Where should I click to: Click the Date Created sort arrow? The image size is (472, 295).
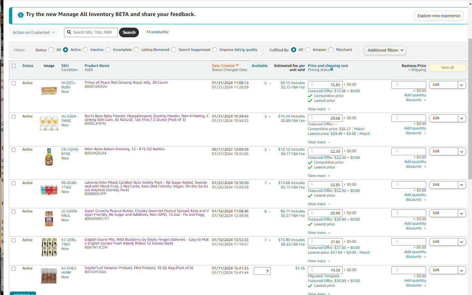point(237,66)
